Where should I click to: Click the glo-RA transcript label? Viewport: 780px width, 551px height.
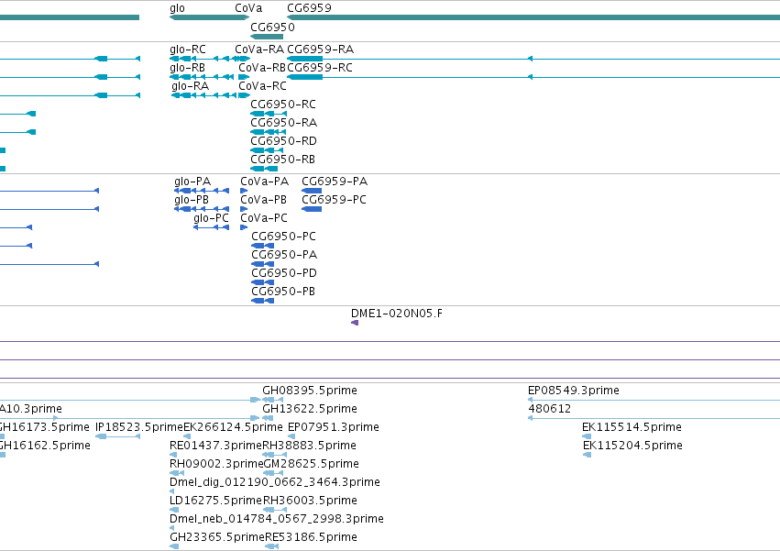click(x=190, y=86)
